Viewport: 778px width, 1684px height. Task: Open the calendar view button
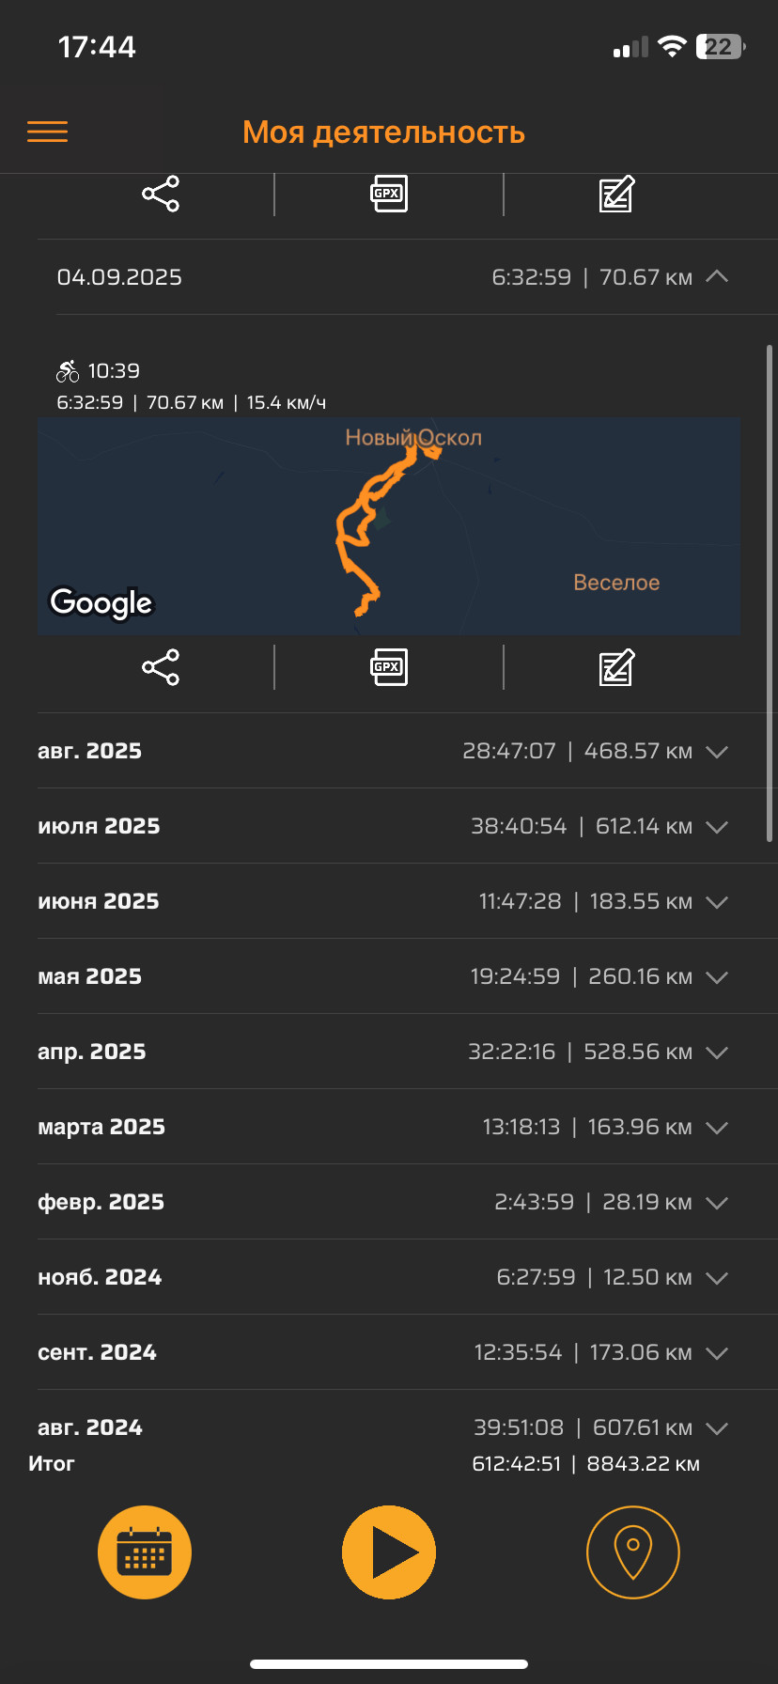(x=145, y=1552)
